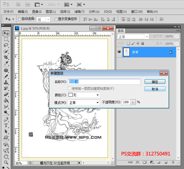Open the Layers panel options menu
184x169 pixels.
(178, 31)
